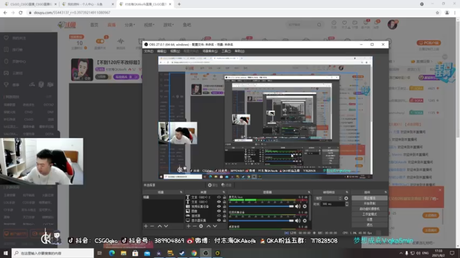Pop out the Sources dock with its header icon
This screenshot has height=258, width=460.
224,192
